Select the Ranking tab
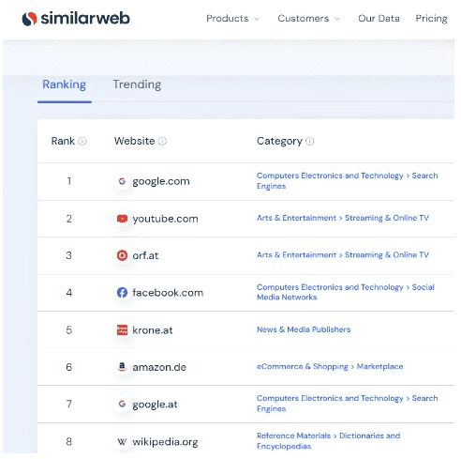461x459 pixels. (x=65, y=84)
